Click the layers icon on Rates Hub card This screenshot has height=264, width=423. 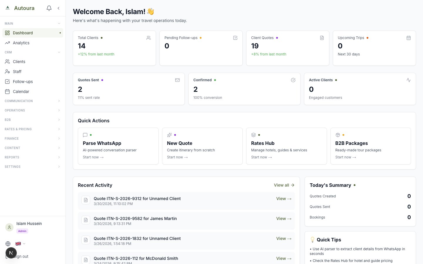pyautogui.click(x=254, y=135)
